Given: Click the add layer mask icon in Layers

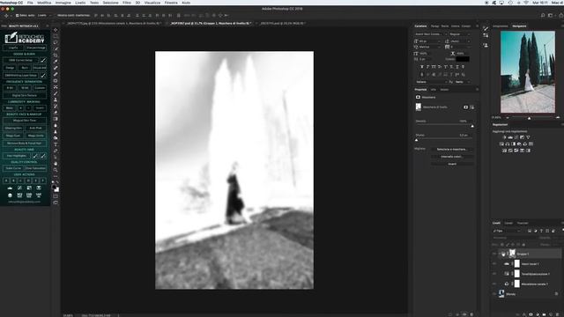Looking at the screenshot, I should 531,314.
